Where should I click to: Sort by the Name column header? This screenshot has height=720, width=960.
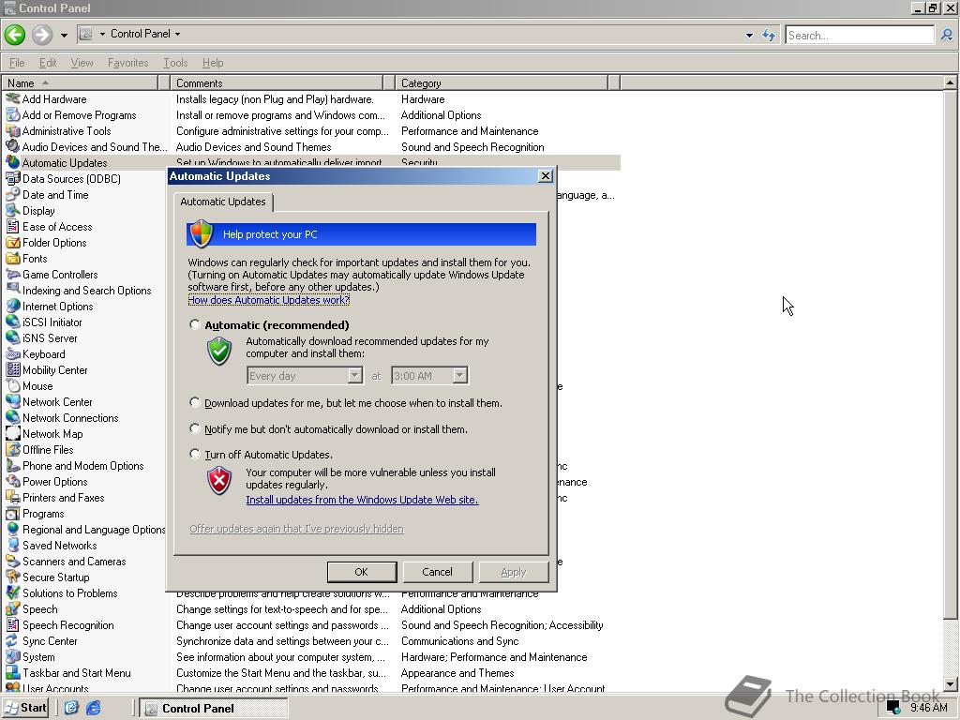coord(80,82)
